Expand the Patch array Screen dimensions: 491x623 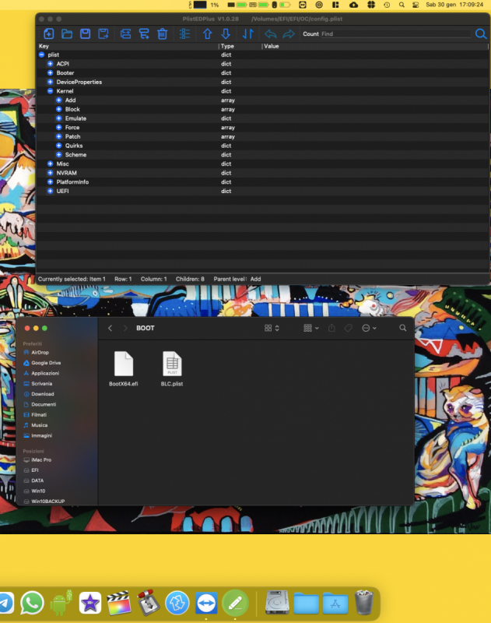[x=58, y=136]
